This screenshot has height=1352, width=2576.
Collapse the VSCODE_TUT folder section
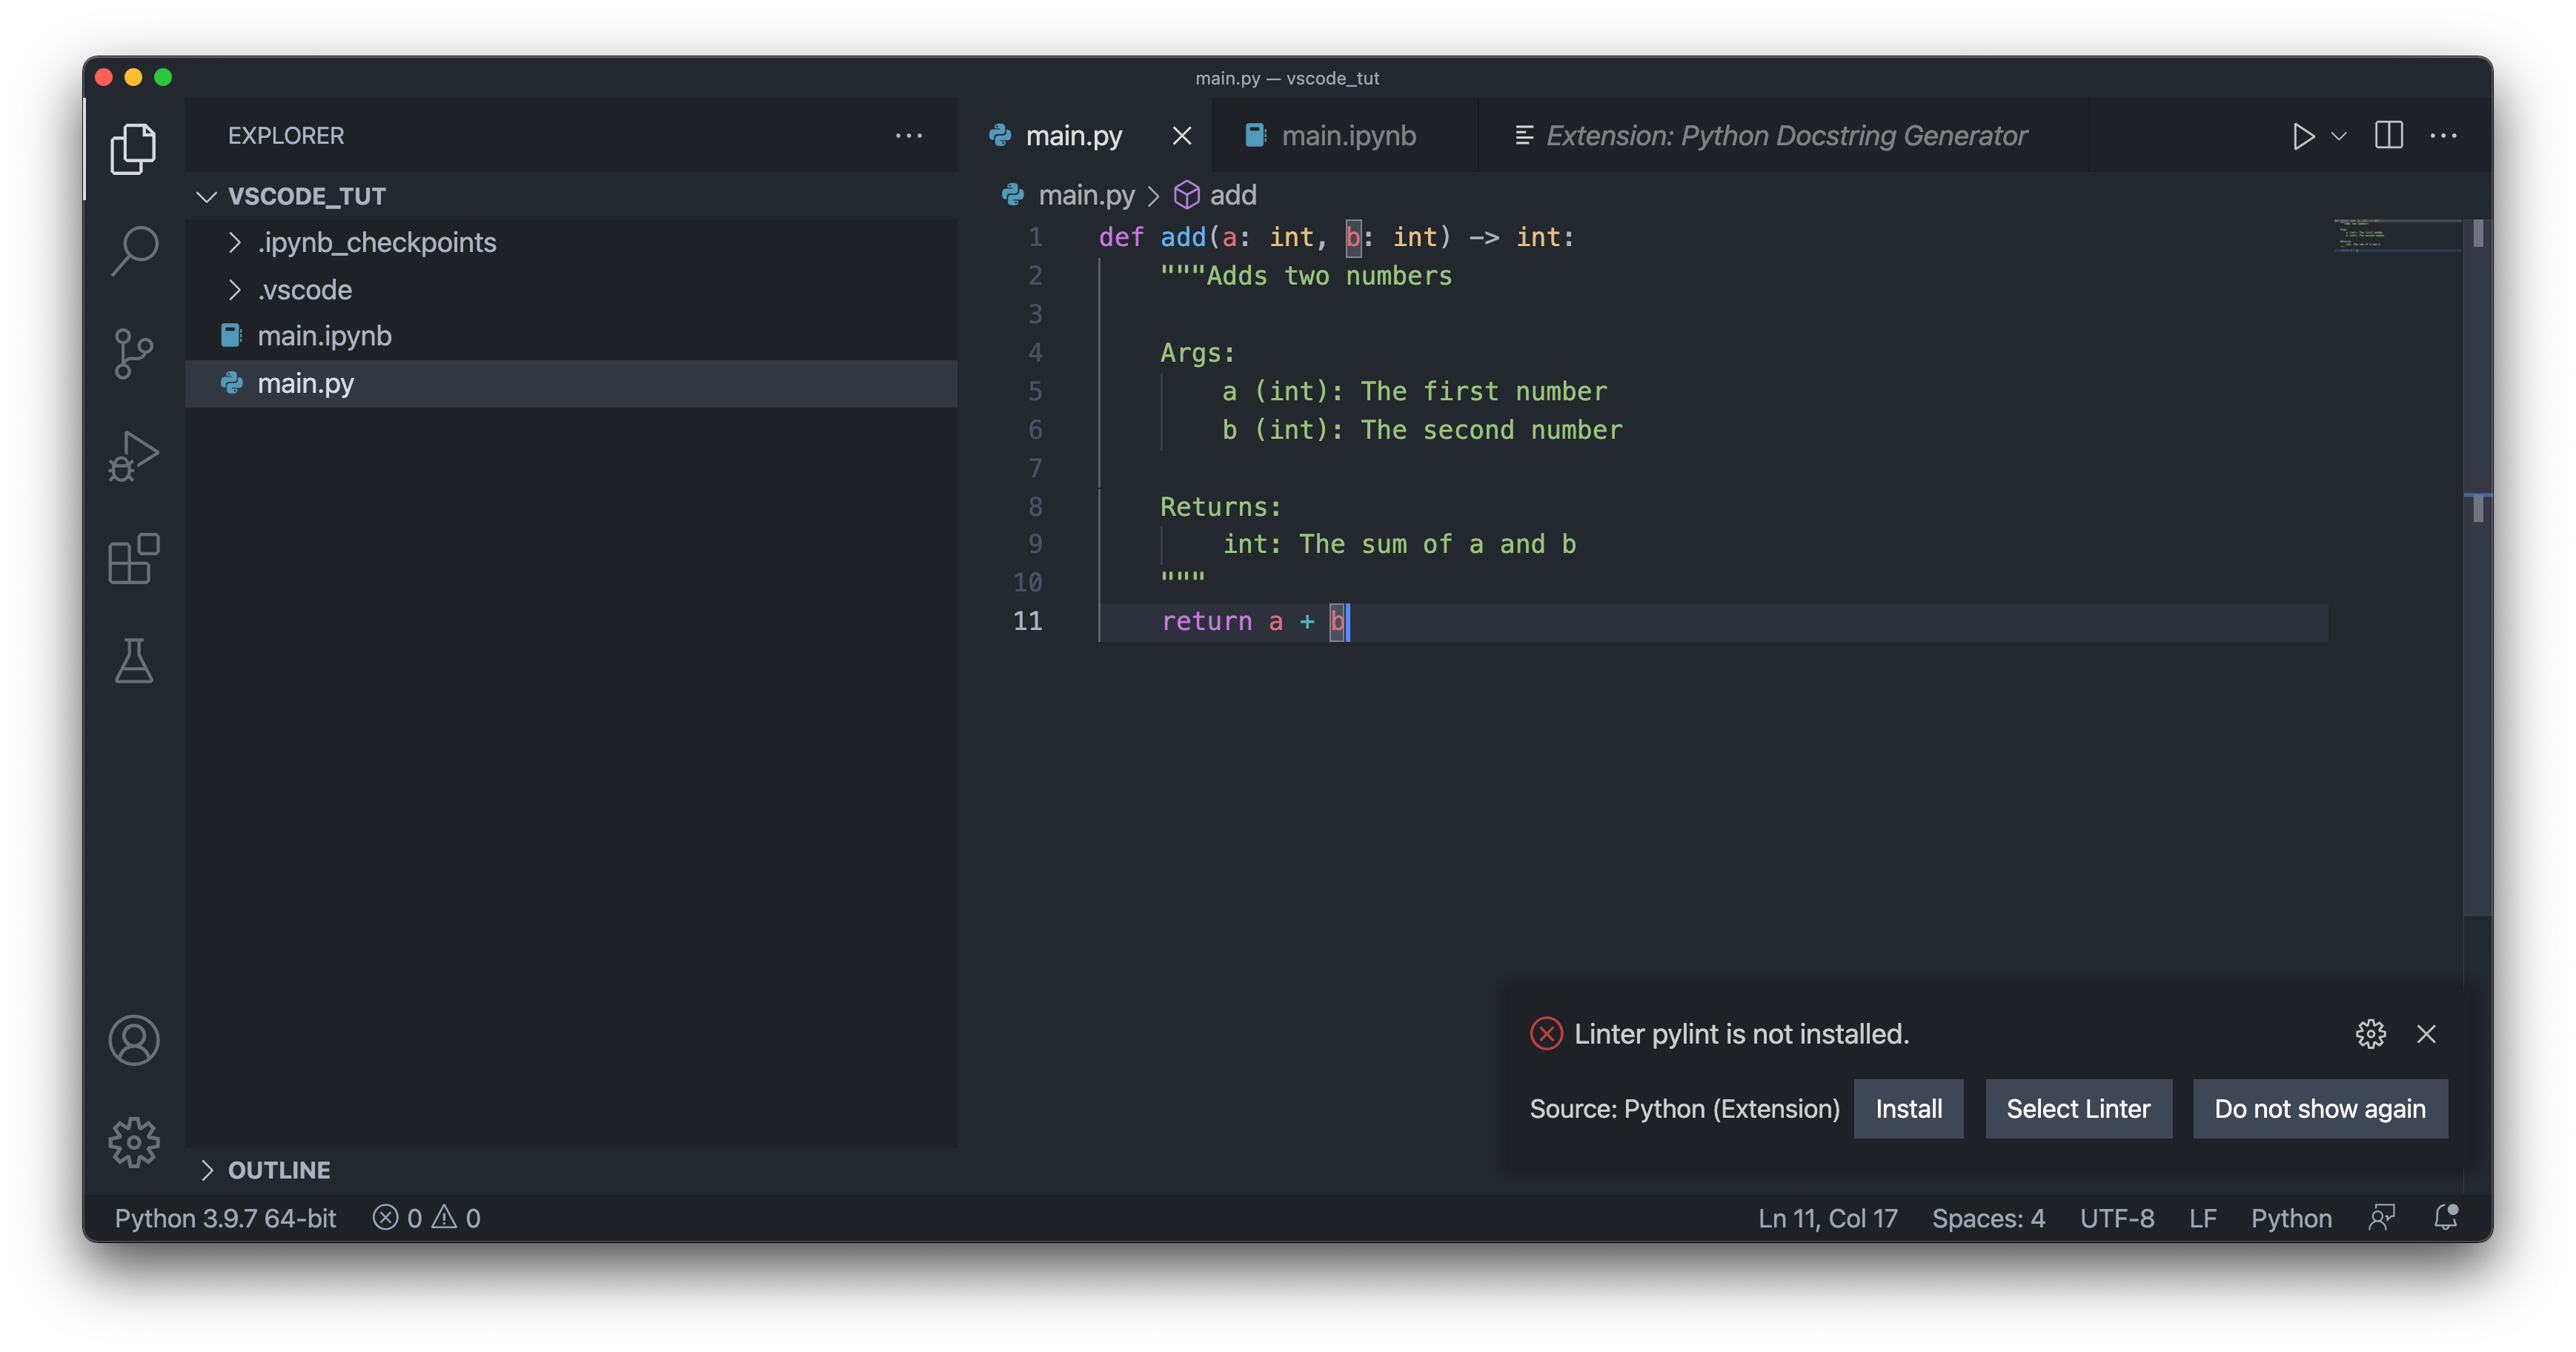207,196
